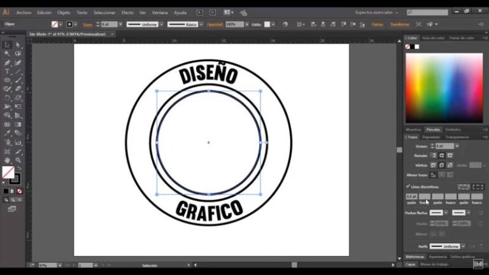Select the Line Segment tool

pos(18,71)
